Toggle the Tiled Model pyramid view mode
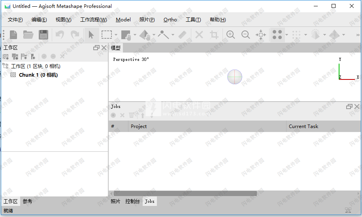Image resolution: width=362 pixels, height=217 pixels. point(334,35)
